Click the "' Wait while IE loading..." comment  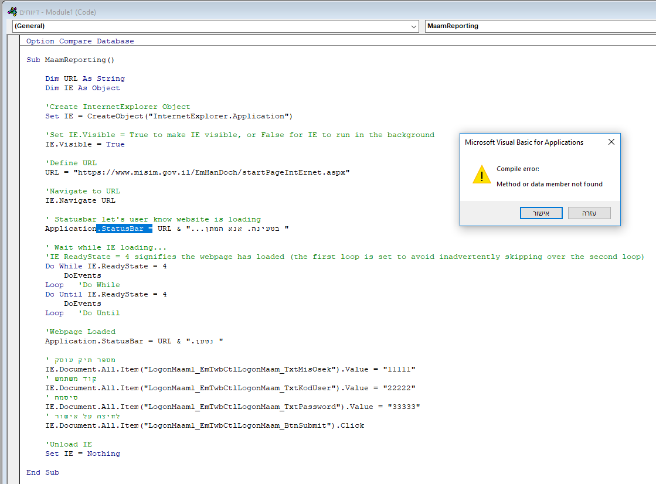click(x=106, y=248)
